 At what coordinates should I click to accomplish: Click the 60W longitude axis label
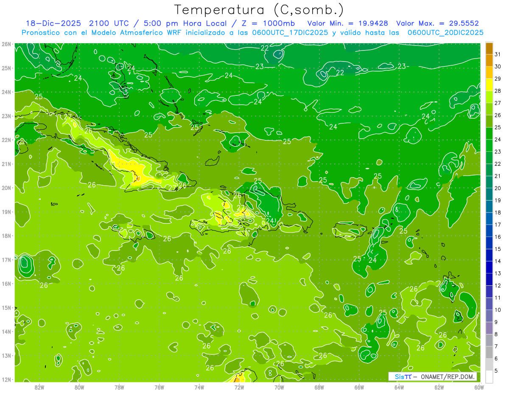point(479,387)
